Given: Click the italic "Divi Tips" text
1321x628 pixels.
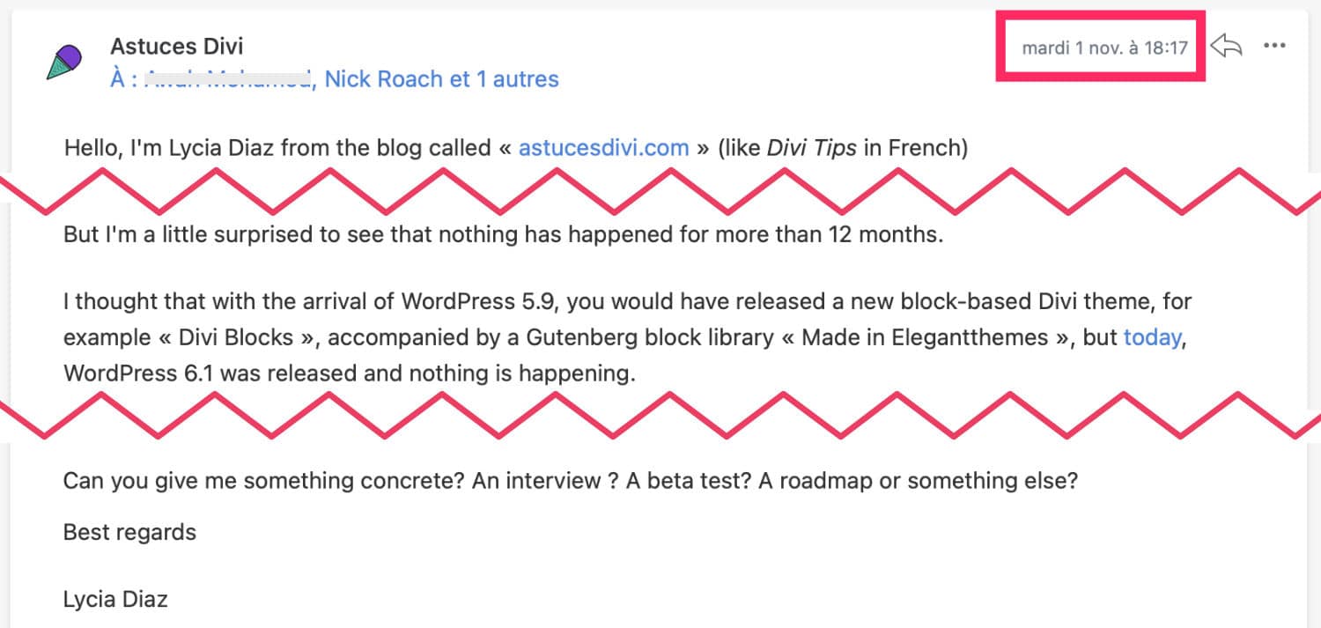Looking at the screenshot, I should click(811, 147).
